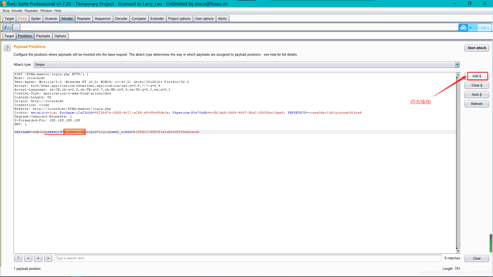Click the green memory indicator bar
This screenshot has width=493, height=277.
(x=491, y=243)
